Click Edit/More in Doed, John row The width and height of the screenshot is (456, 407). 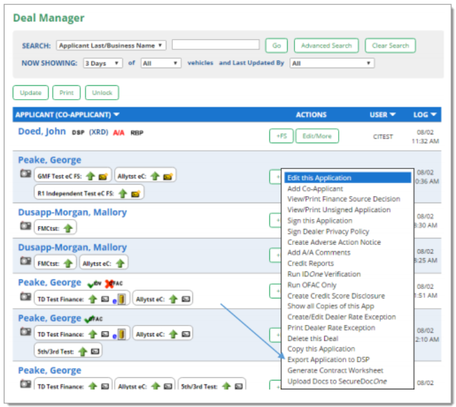[317, 136]
